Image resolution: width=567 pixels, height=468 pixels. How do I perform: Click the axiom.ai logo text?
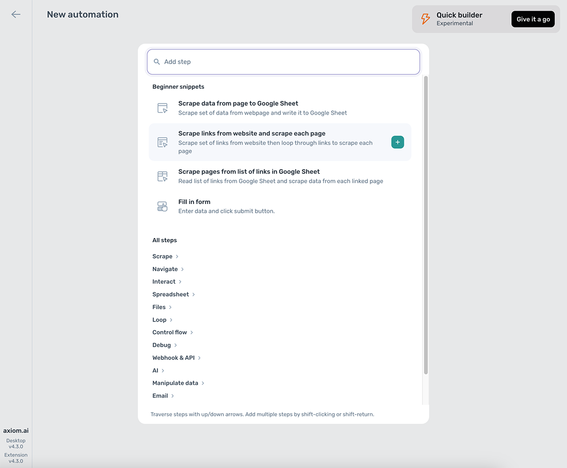[16, 431]
